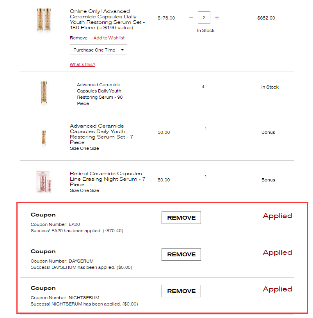Click the plus icon to increase quantity
This screenshot has height=318, width=313.
(x=217, y=18)
